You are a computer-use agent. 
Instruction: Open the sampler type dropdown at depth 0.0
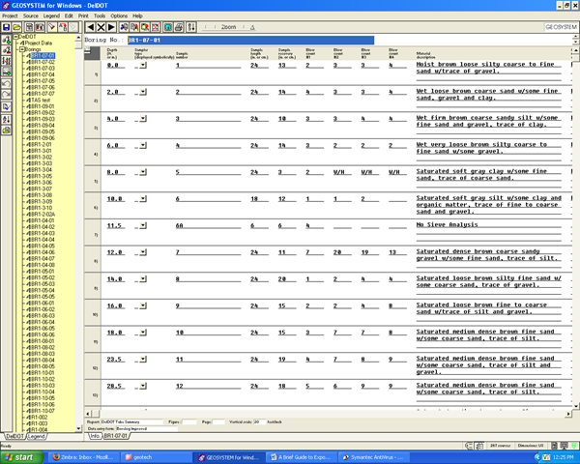coord(143,65)
